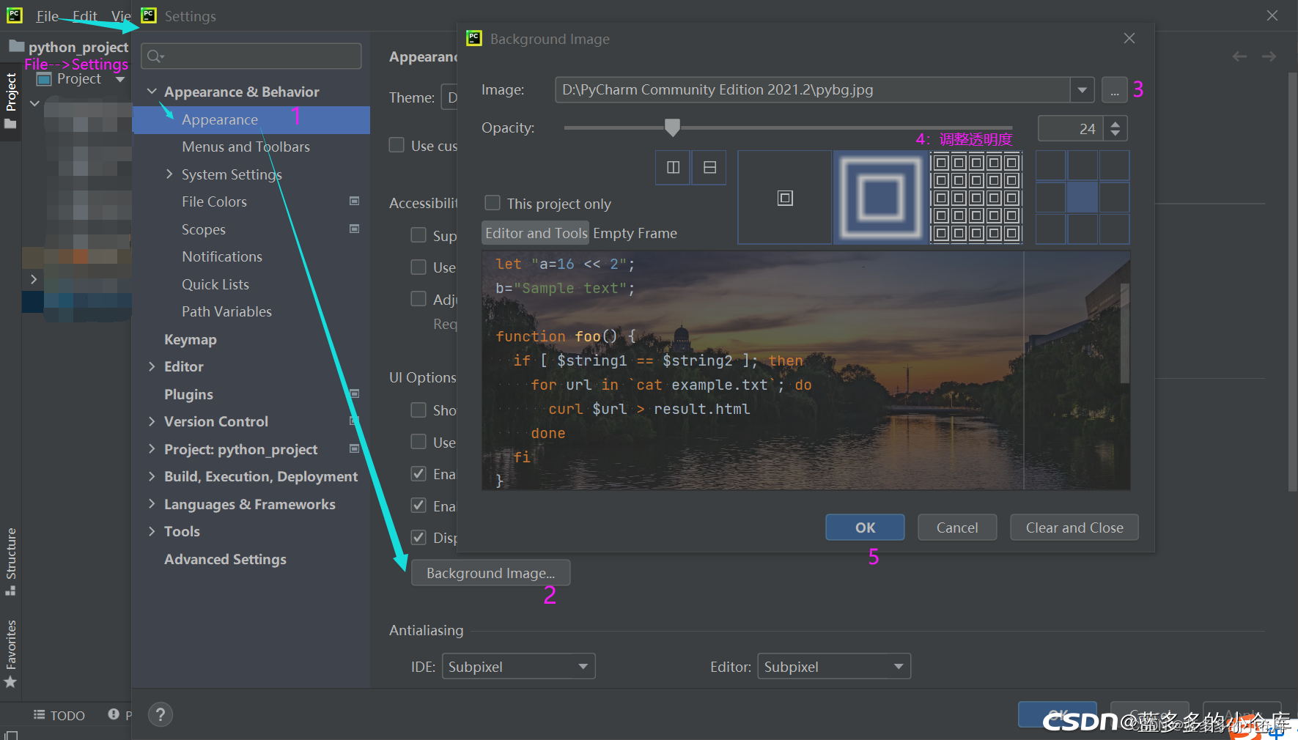
Task: Click the Opacity slider handle
Action: [x=672, y=127]
